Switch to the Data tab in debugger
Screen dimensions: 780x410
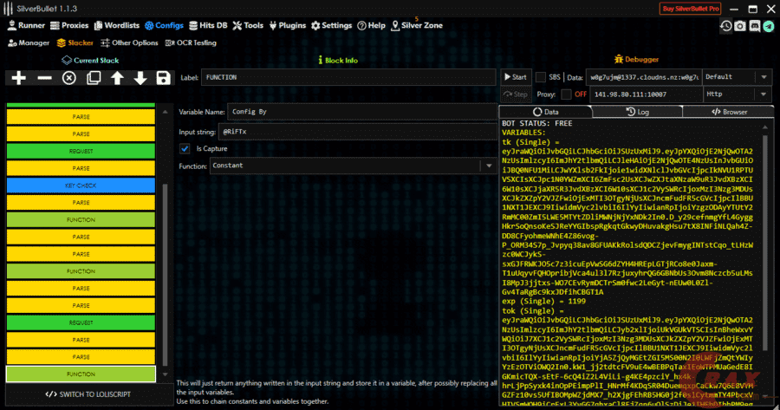[546, 112]
